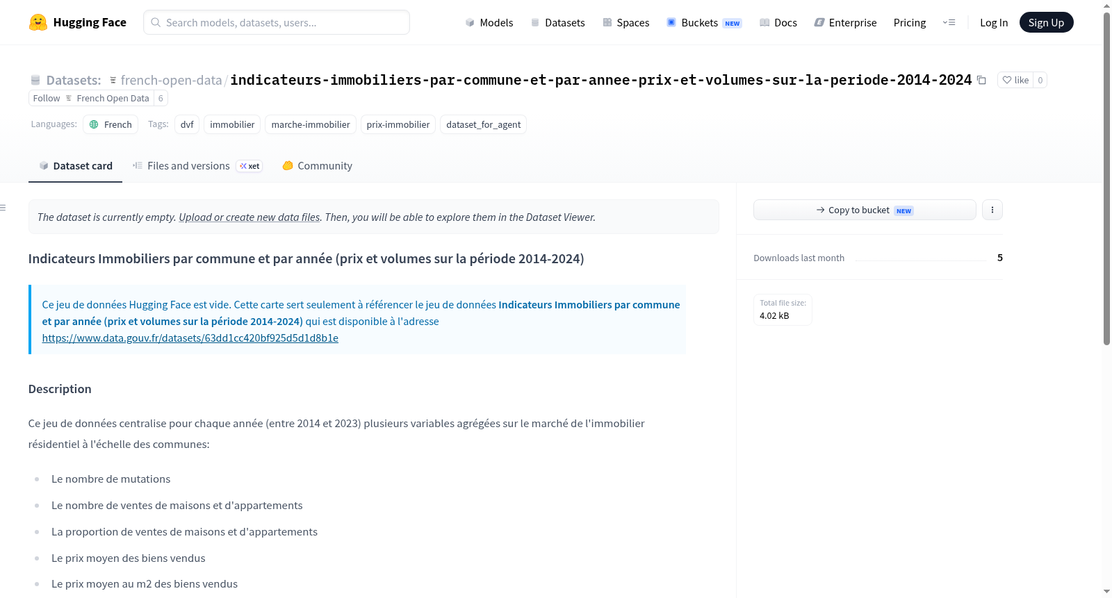The height and width of the screenshot is (598, 1112).
Task: Click the Buckets icon in navbar
Action: coord(671,22)
